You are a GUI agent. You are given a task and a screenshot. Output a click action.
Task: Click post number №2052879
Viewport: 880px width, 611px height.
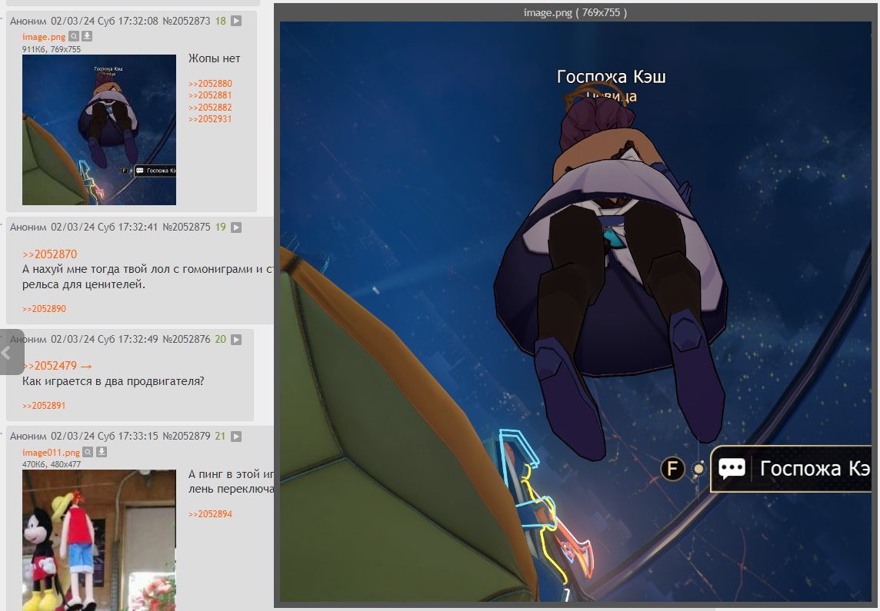186,436
